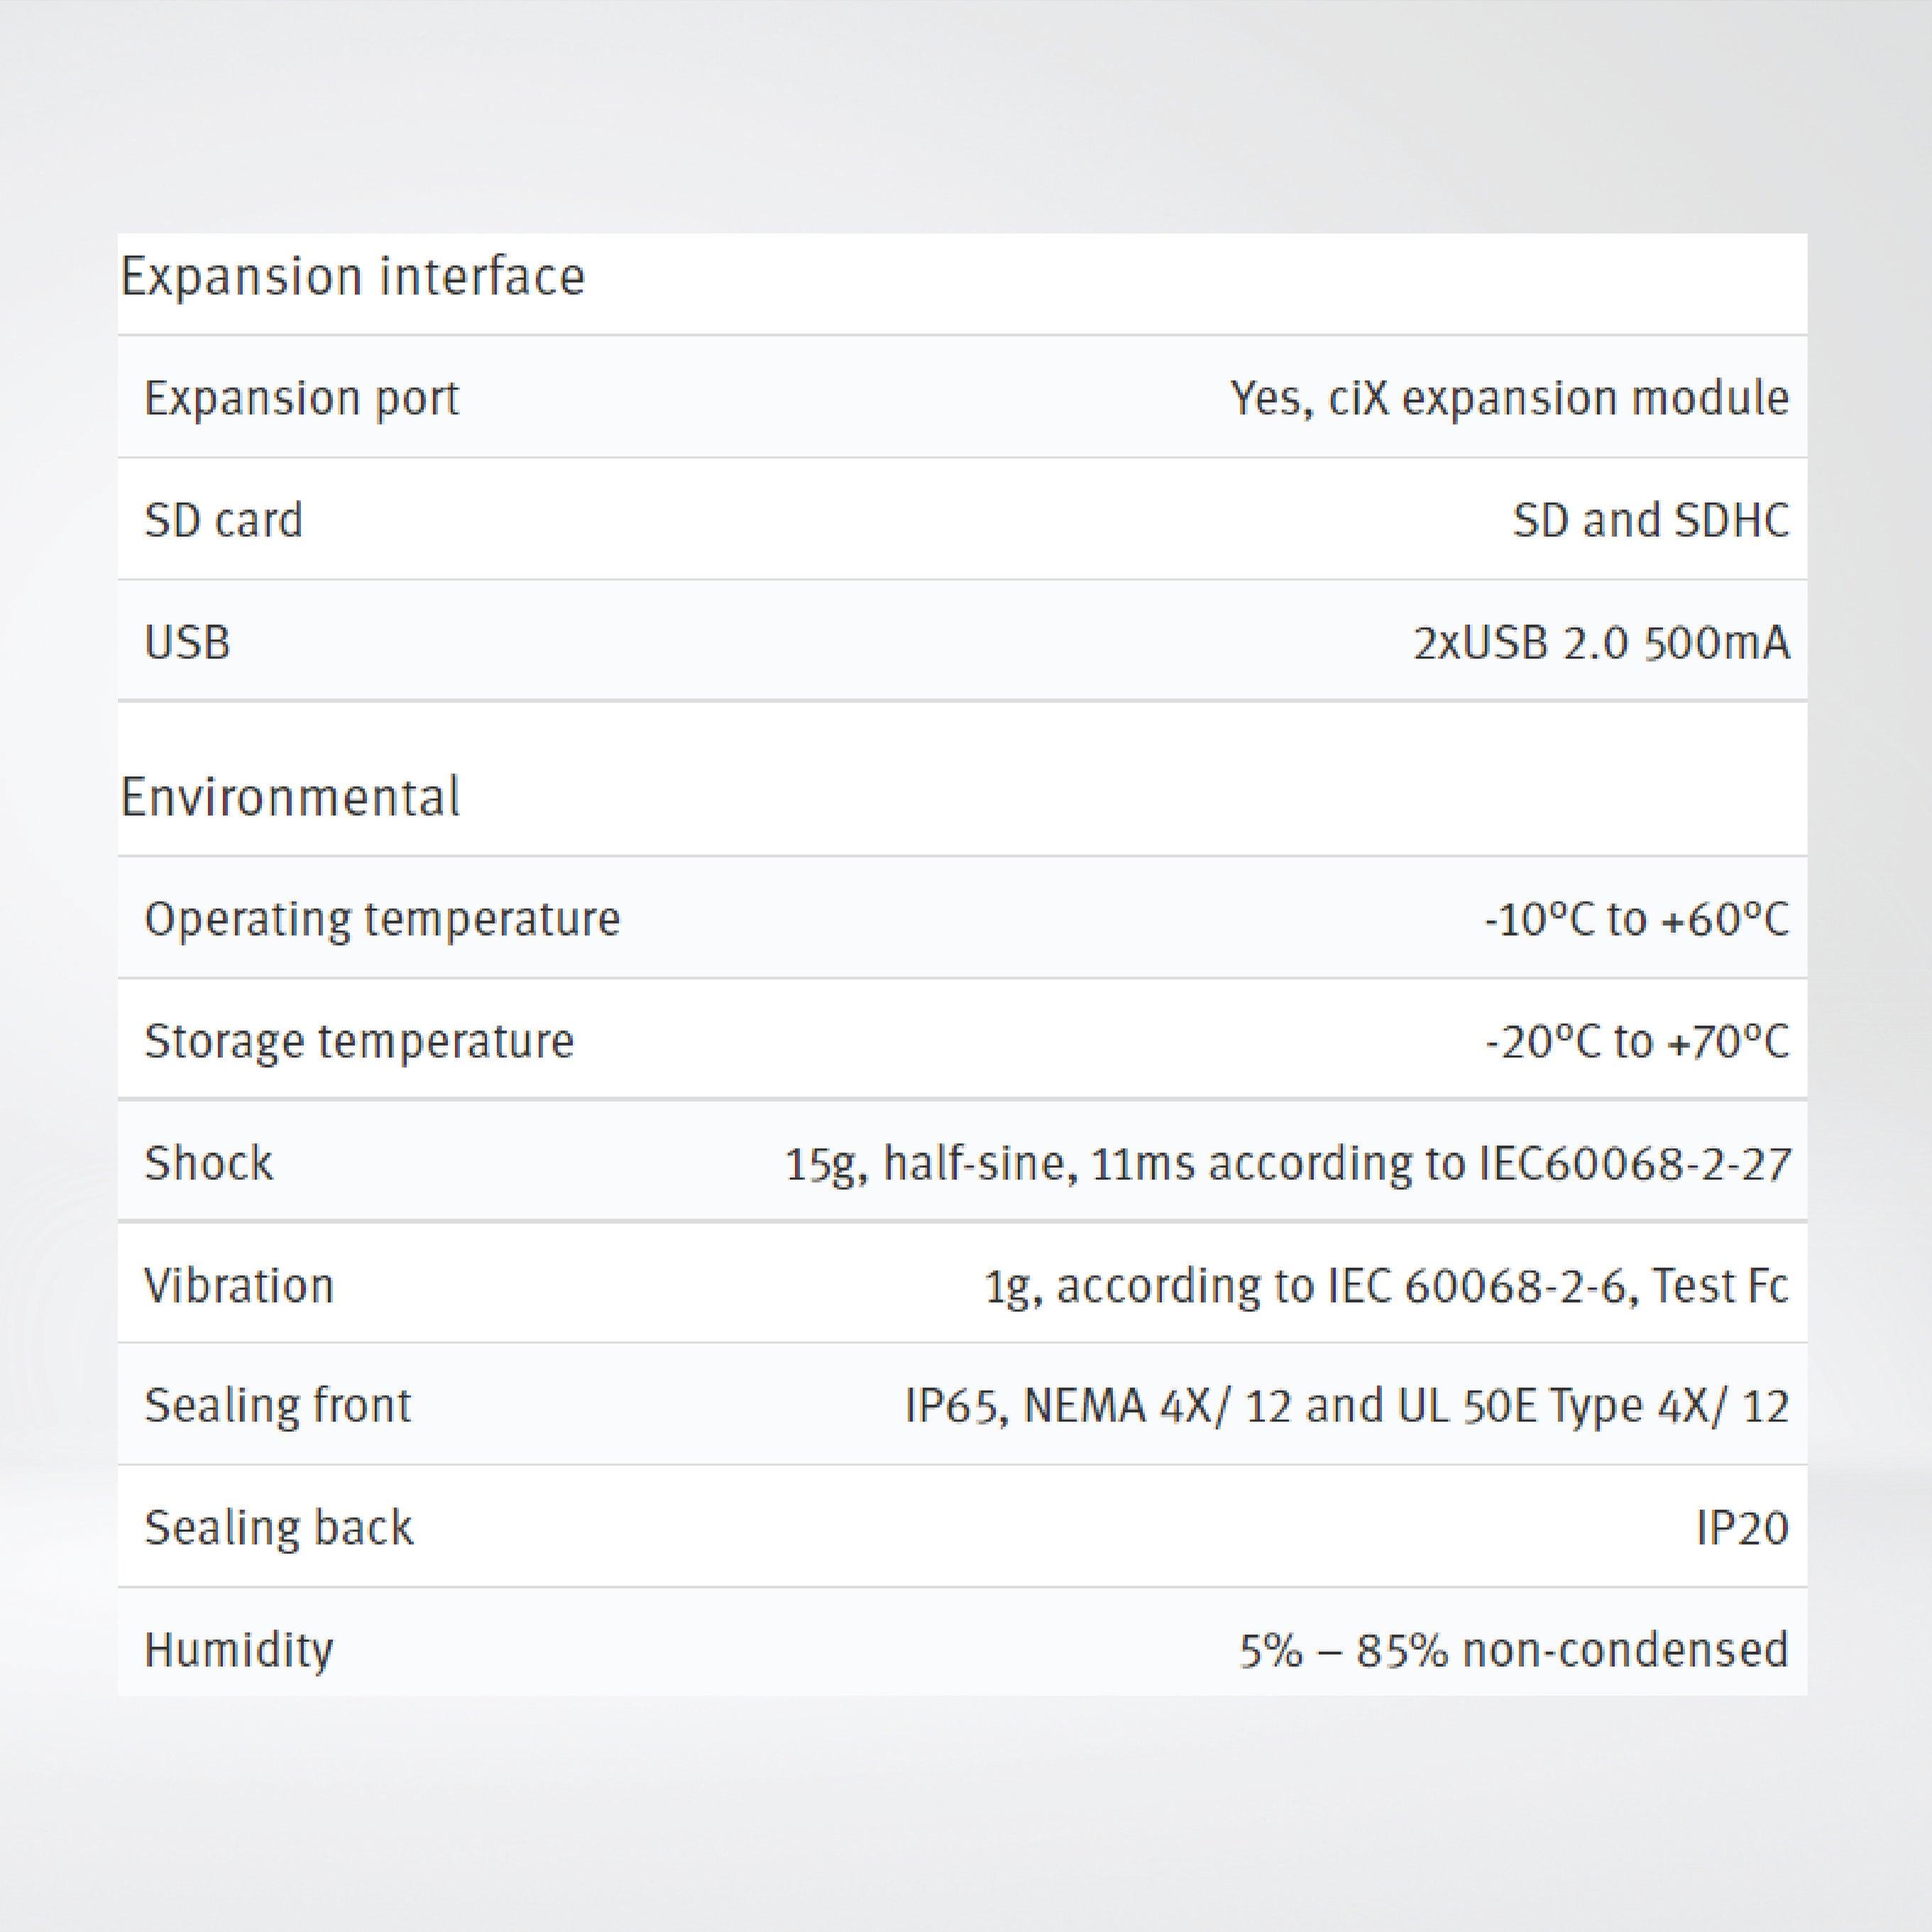Select the Shock row label
Viewport: 1932px width, 1932px height.
[208, 1163]
